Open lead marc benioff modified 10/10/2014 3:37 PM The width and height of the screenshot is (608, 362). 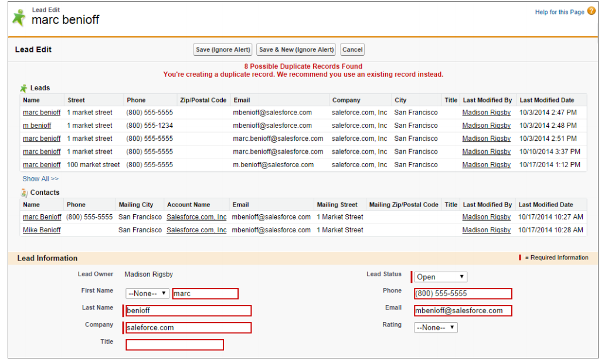tap(42, 152)
